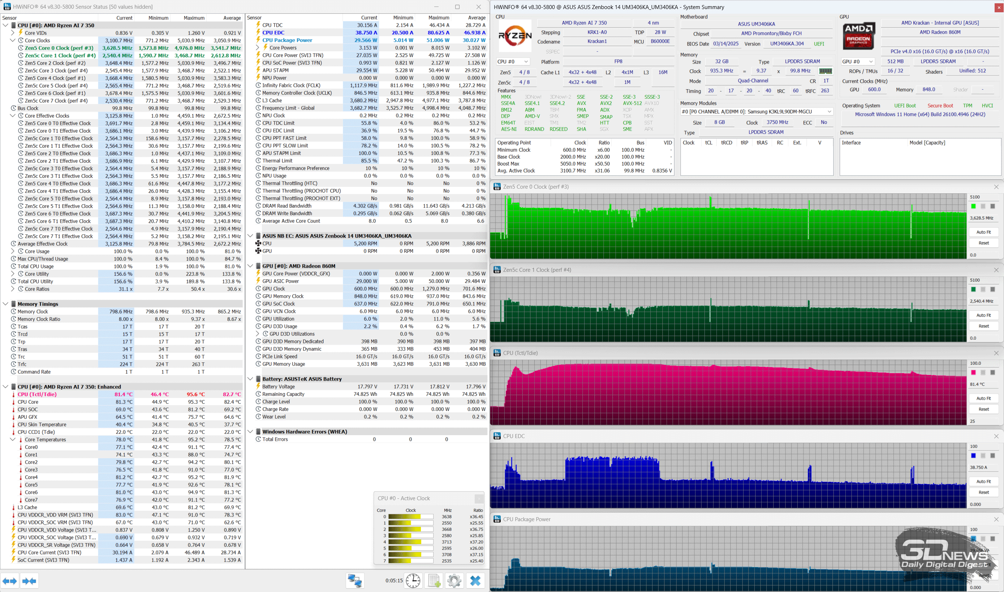Expand the Core Usage tree node
The image size is (1004, 592).
point(13,251)
